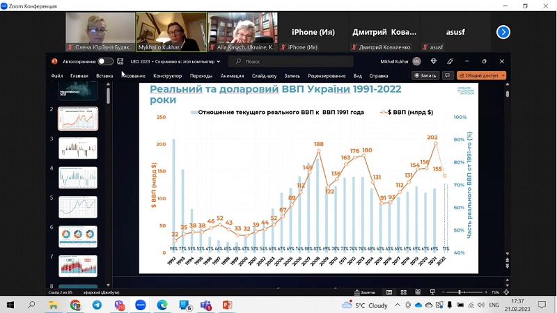The image size is (557, 313).
Task: Click the pen drawing icon in title bar
Action: coord(450,61)
